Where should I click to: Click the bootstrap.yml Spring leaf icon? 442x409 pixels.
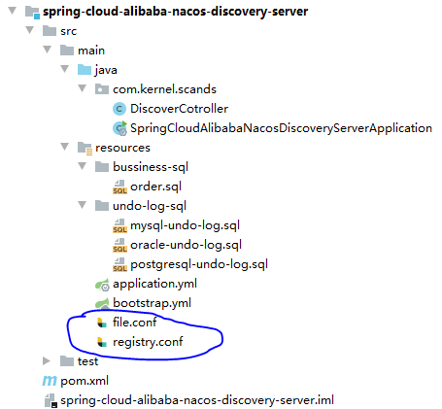[x=102, y=303]
